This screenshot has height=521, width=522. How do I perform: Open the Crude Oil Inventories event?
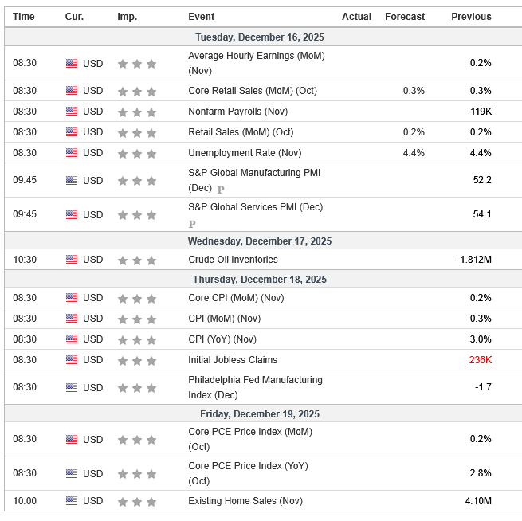(x=233, y=260)
